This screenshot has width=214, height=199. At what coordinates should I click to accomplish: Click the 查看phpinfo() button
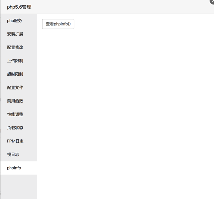pyautogui.click(x=58, y=24)
